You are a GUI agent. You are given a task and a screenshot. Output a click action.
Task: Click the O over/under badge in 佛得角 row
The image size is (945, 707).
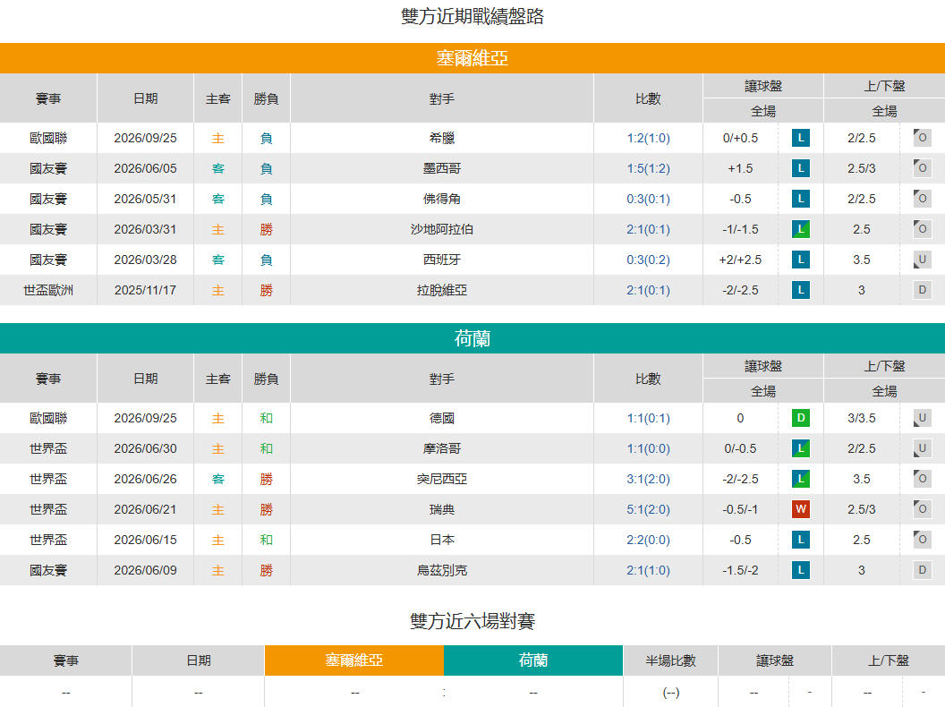tap(922, 199)
